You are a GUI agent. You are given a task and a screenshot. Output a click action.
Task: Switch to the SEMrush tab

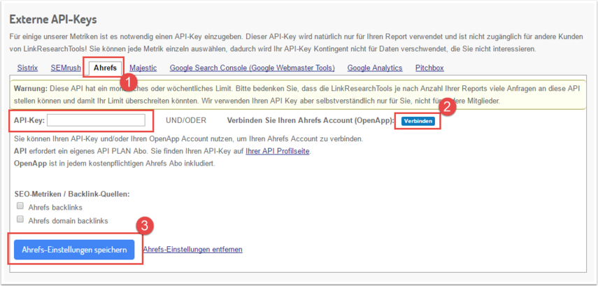tap(66, 68)
